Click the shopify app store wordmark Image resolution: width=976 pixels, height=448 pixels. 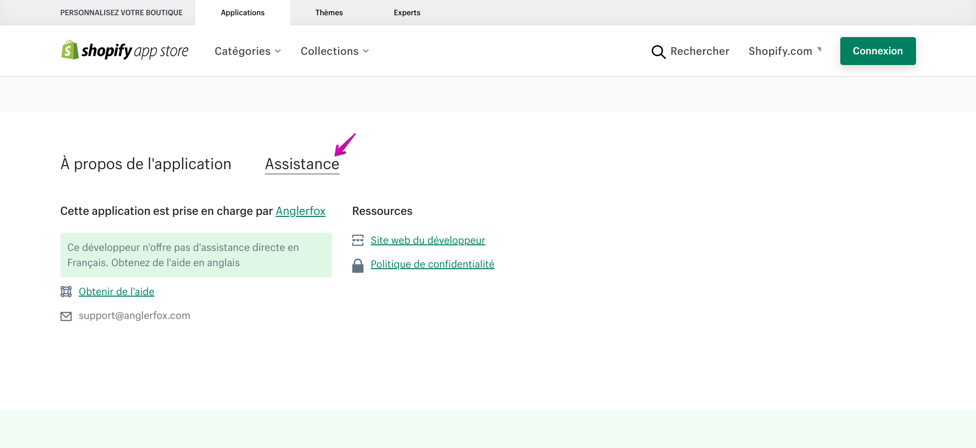[x=135, y=51]
